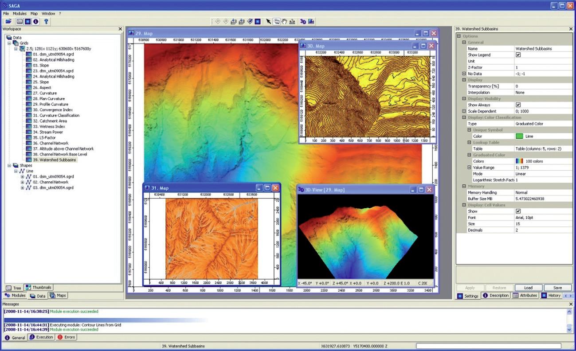Click the question mark help toolbar icon
The height and width of the screenshot is (351, 576).
click(46, 21)
